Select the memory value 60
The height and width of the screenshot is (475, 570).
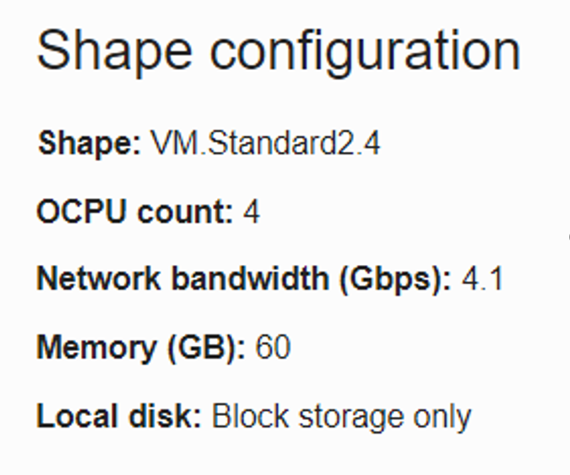(x=273, y=347)
